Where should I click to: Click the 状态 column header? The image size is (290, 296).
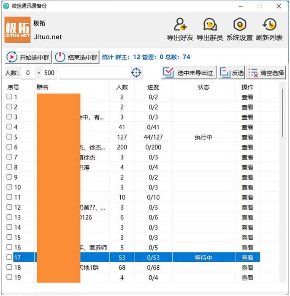[x=203, y=87]
